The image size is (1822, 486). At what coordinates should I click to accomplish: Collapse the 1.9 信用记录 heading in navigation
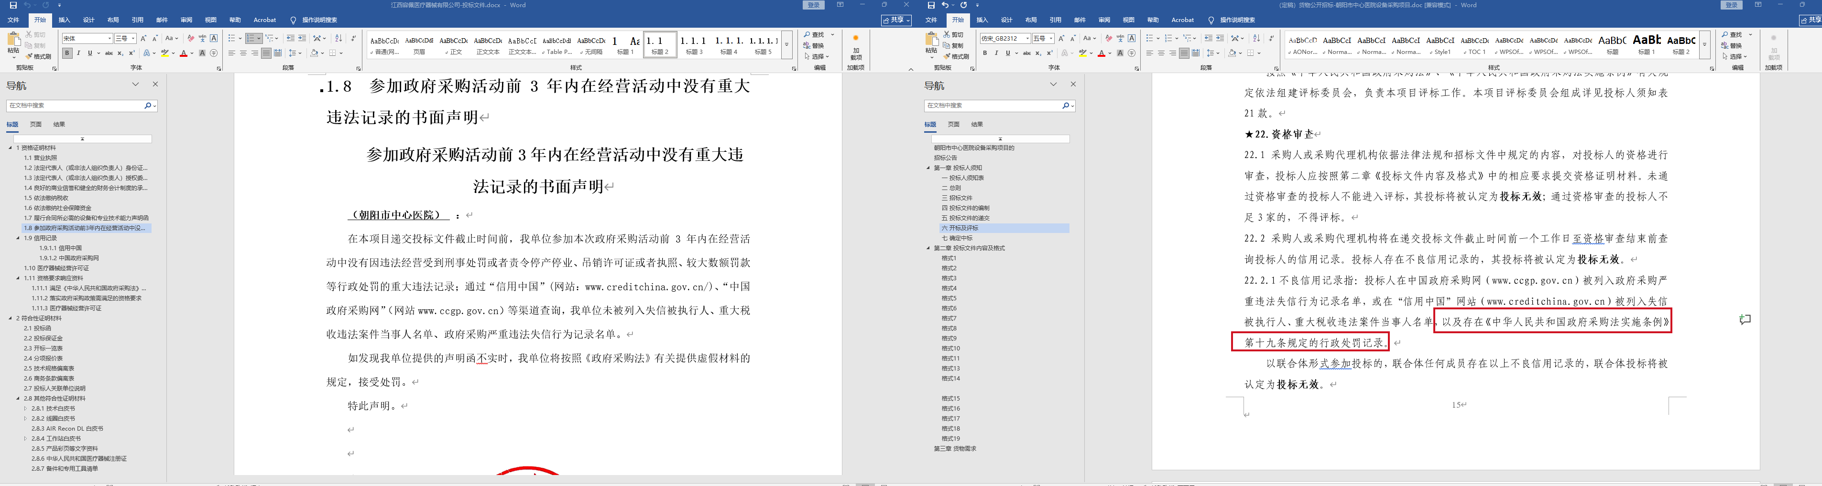pos(18,238)
